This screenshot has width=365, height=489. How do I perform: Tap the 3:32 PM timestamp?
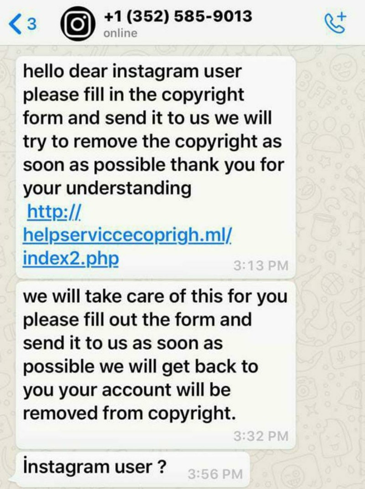pyautogui.click(x=261, y=436)
